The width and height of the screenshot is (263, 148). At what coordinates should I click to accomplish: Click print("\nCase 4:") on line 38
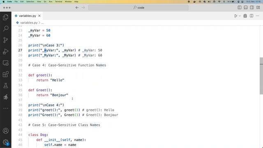pyautogui.click(x=46, y=105)
